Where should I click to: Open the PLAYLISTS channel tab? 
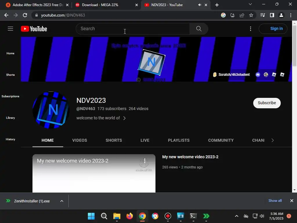179,140
